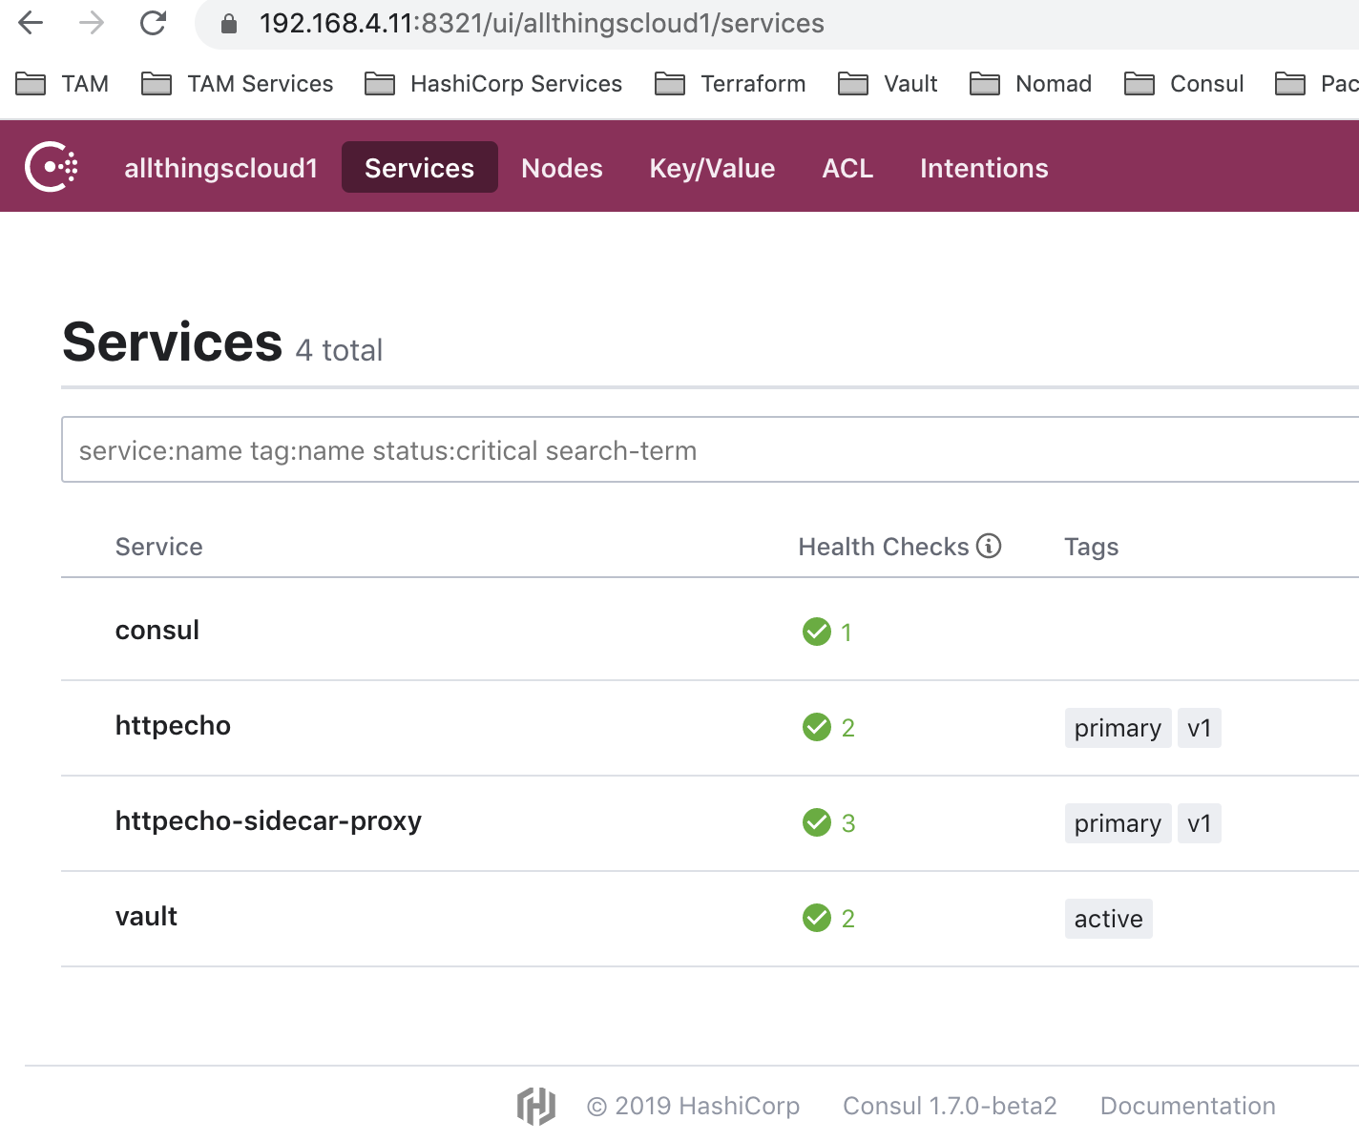Open the TAM Services bookmarks folder
This screenshot has width=1359, height=1141.
[x=238, y=84]
